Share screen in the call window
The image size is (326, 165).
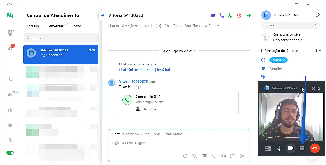pyautogui.click(x=302, y=148)
